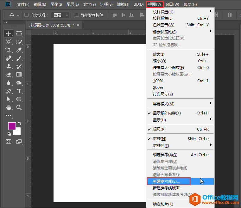Open the 滤镜(T) menu
This screenshot has height=208, width=241.
[123, 4]
